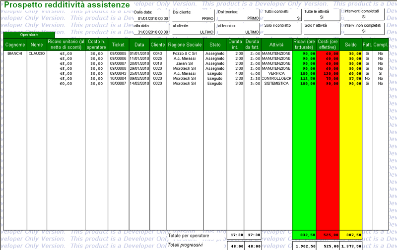Click the 'Compl.' column header
397x250 pixels.
[381, 45]
